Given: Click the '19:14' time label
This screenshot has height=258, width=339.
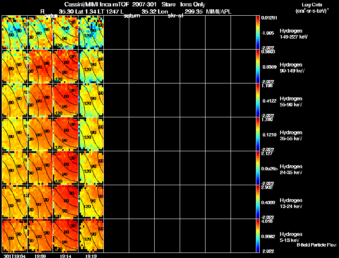Looking at the screenshot, I should (x=66, y=256).
